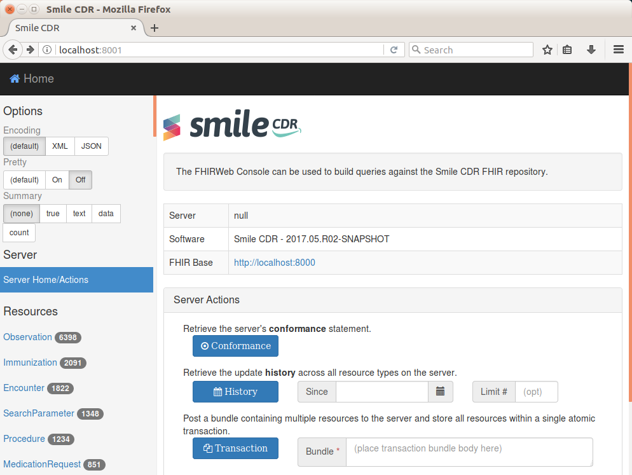Set Pretty to (default)

pyautogui.click(x=25, y=180)
